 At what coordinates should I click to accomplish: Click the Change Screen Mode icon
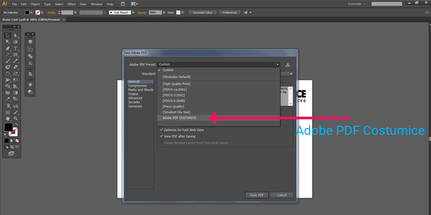pos(11,154)
